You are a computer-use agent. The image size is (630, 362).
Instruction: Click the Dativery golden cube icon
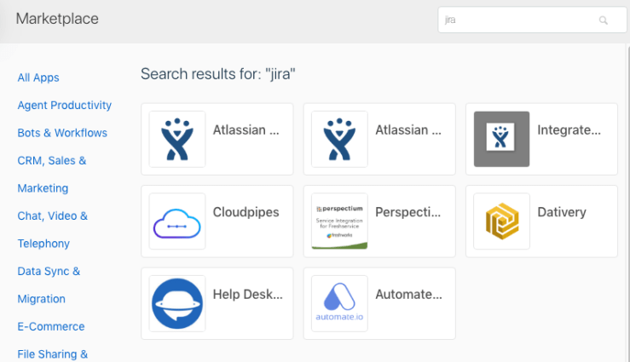[x=501, y=221]
